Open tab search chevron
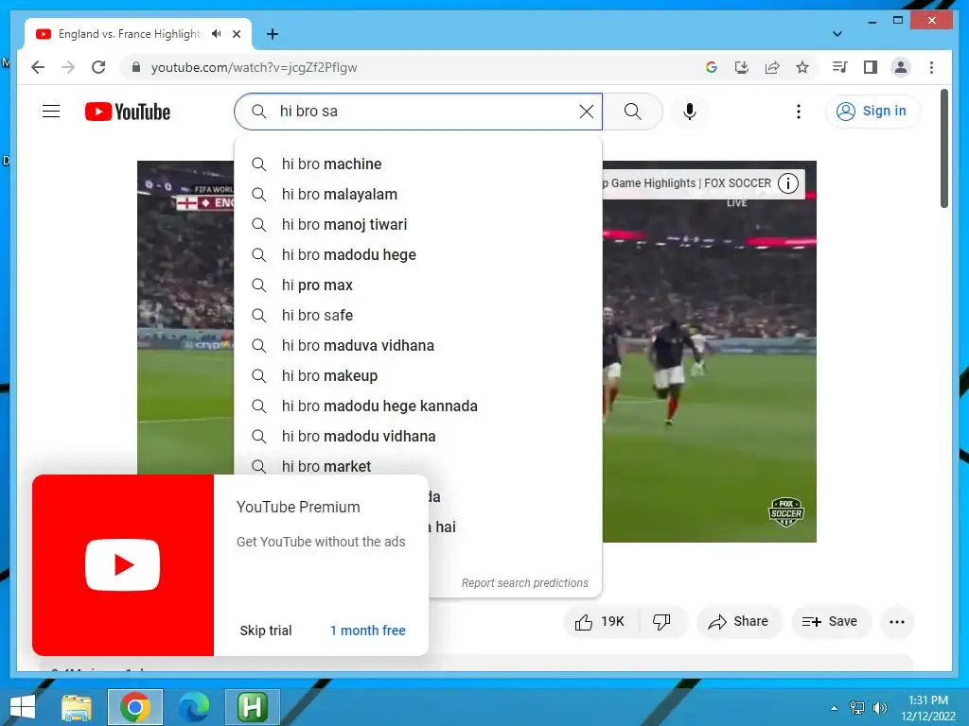This screenshot has height=726, width=969. 837,34
